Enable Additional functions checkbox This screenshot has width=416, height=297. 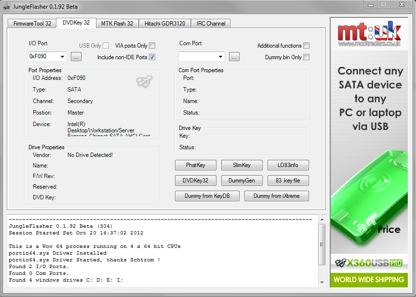307,46
